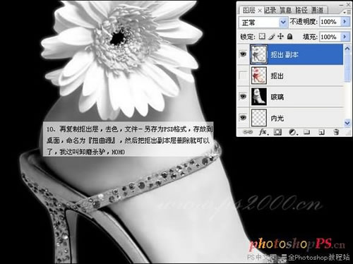Click the lock all padlock icon

tap(290, 36)
